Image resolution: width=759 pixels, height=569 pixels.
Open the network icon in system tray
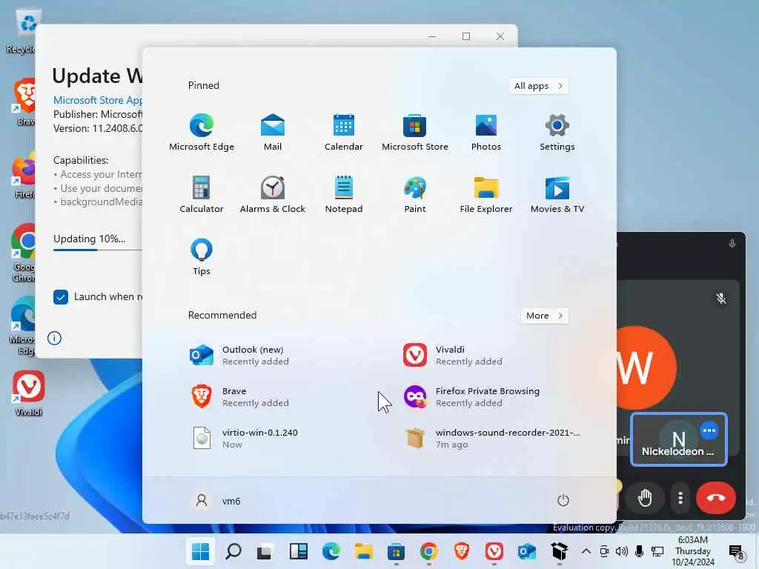pos(657,551)
